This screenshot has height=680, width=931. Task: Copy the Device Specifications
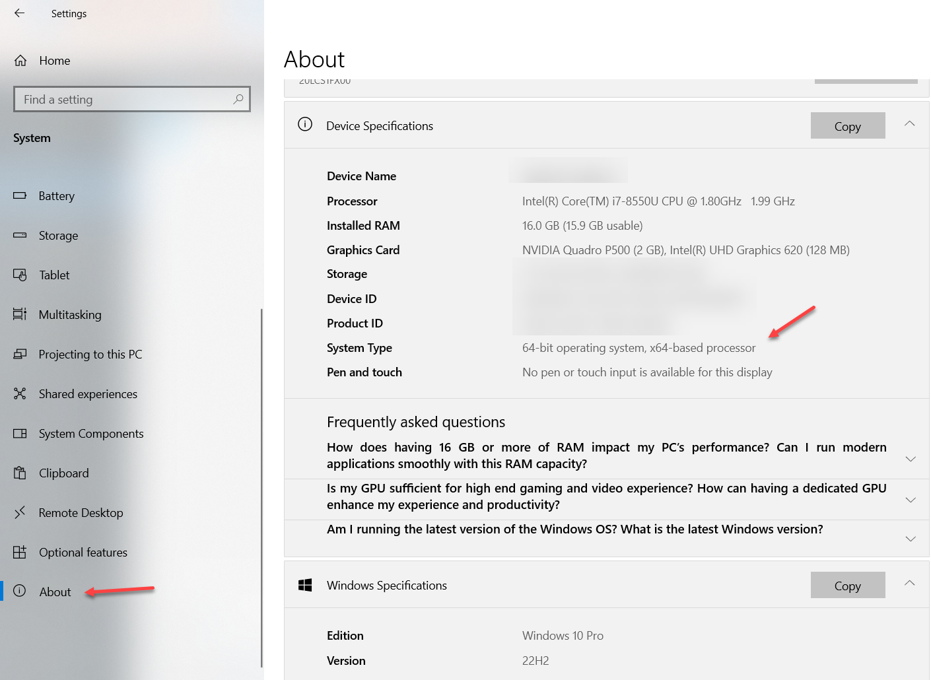click(847, 126)
